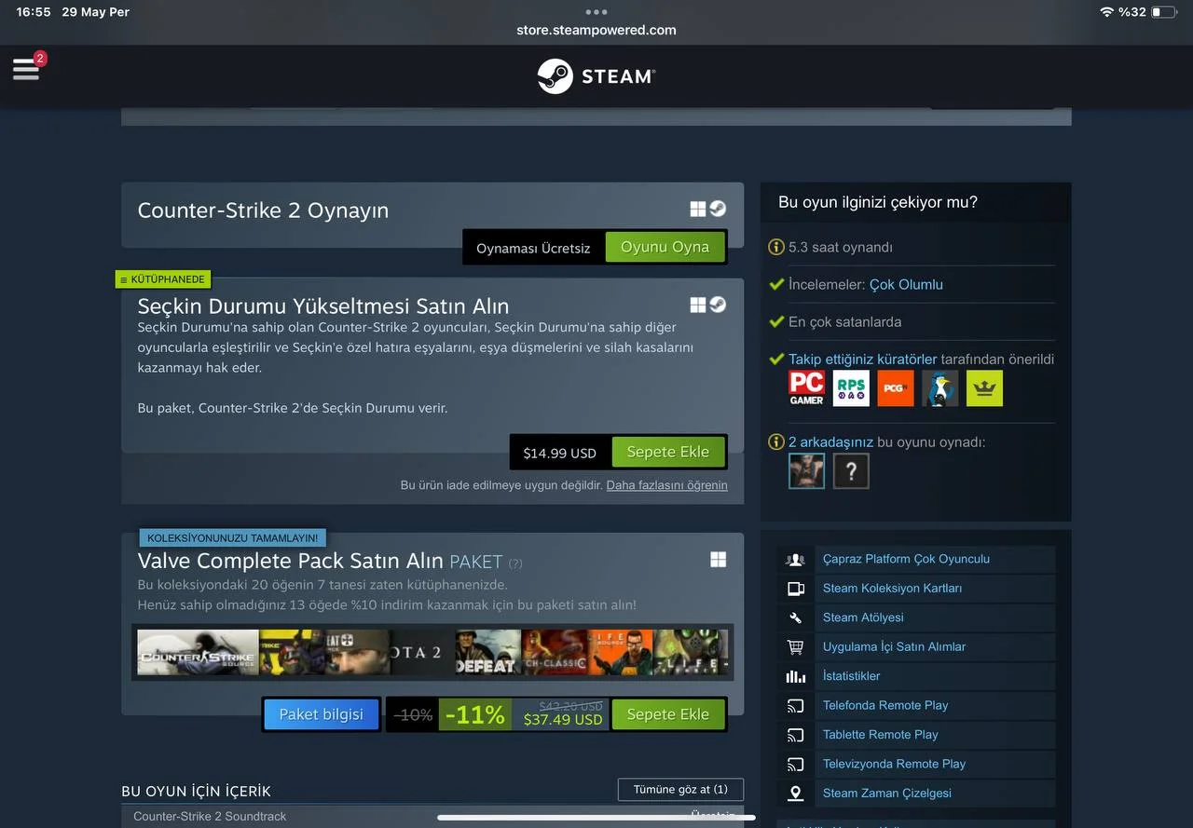Open Paket bilgisi for the Valve pack
Image resolution: width=1193 pixels, height=828 pixels.
321,714
